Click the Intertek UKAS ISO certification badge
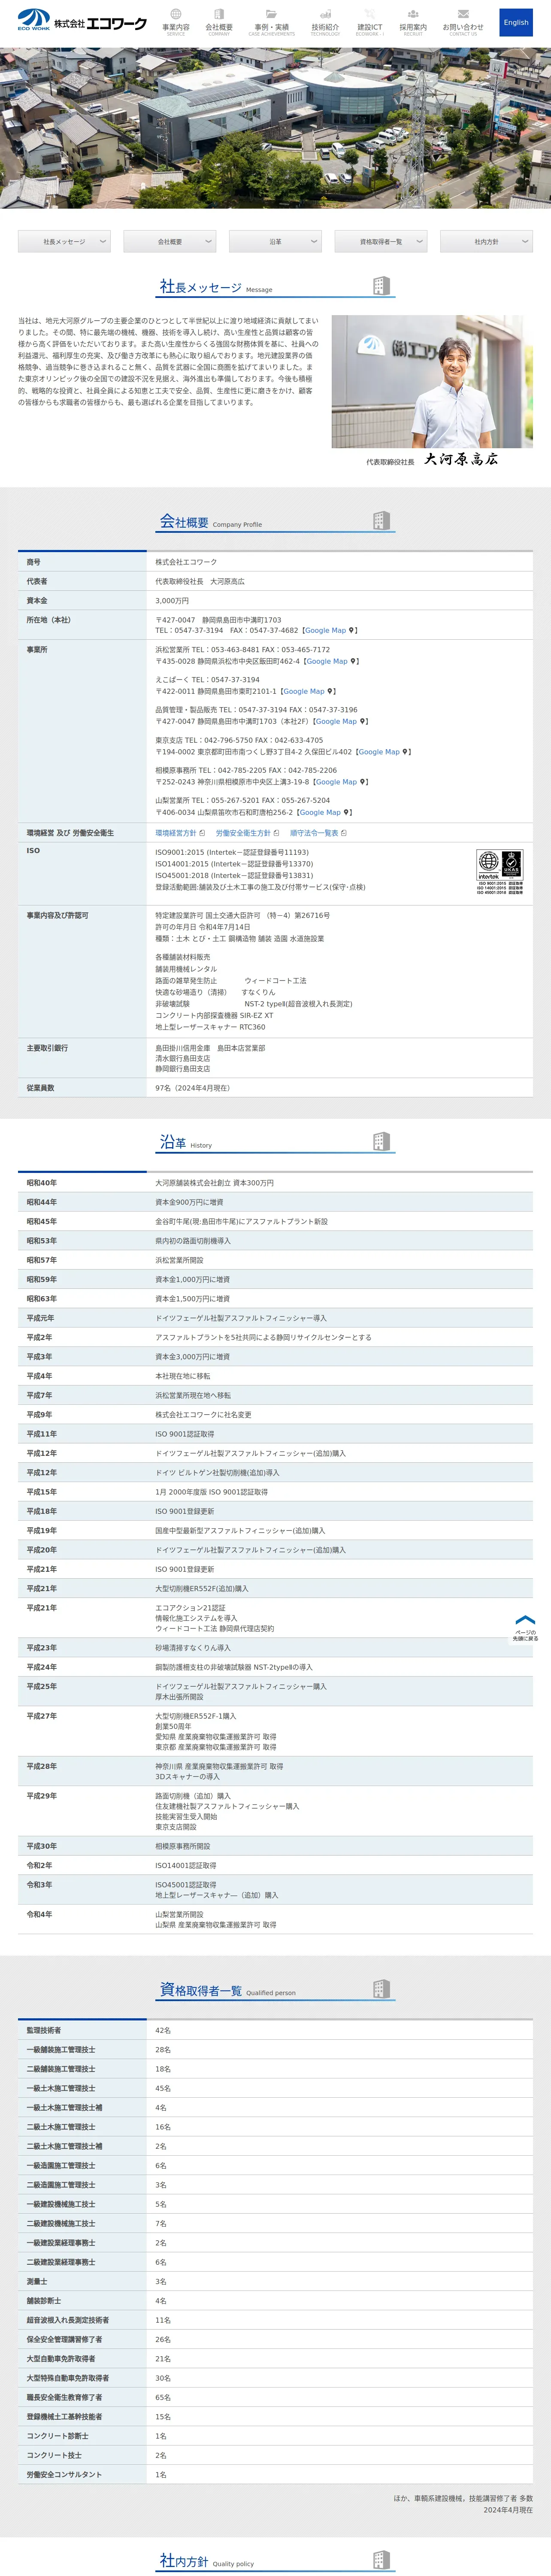This screenshot has height=2576, width=551. pos(499,871)
